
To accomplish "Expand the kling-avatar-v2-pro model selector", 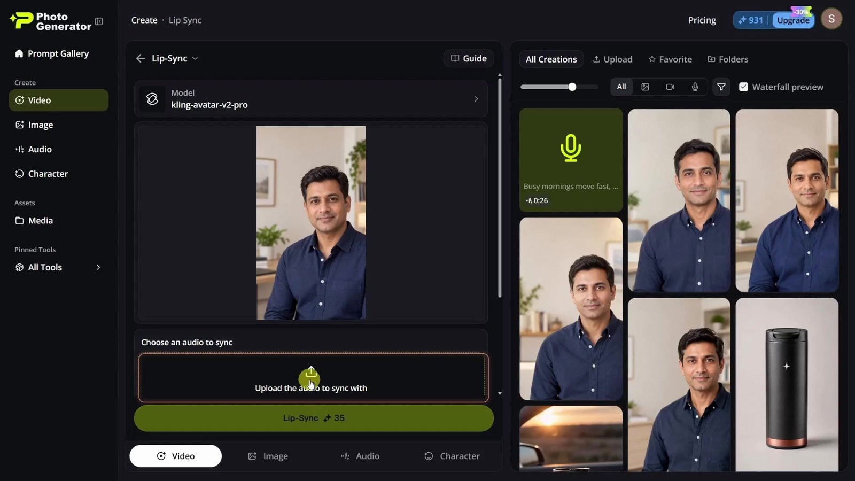I will 311,99.
